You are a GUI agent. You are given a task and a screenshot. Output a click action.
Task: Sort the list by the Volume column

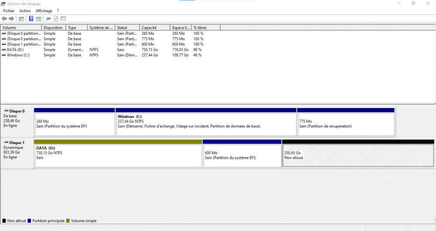21,27
